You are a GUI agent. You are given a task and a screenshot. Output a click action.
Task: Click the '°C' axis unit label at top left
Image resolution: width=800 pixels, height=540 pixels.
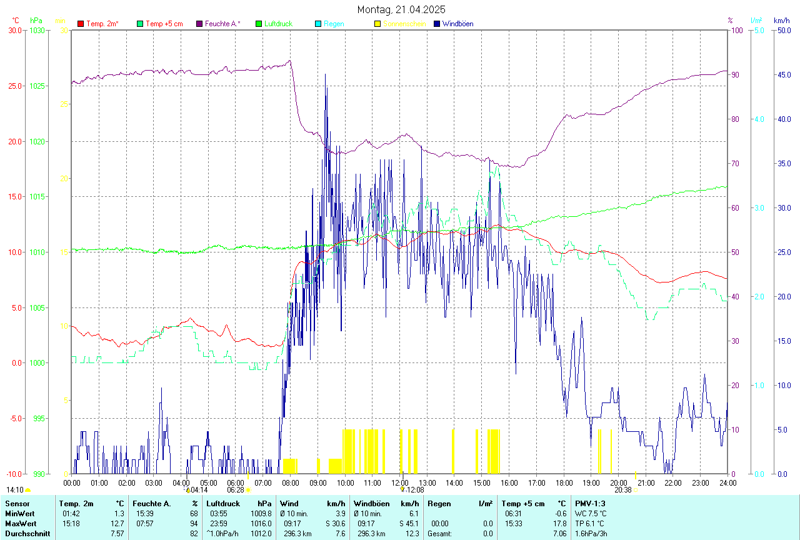pyautogui.click(x=16, y=21)
